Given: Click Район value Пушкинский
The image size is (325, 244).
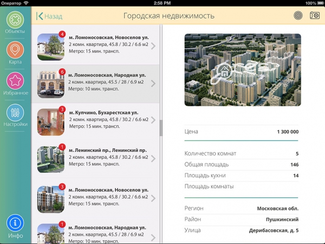Looking at the screenshot, I should (x=282, y=219).
